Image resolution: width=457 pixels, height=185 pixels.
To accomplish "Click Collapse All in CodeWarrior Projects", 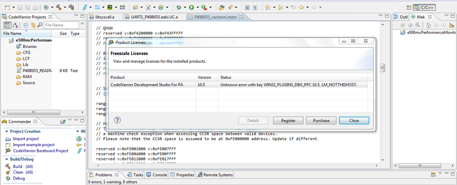I will [x=26, y=25].
